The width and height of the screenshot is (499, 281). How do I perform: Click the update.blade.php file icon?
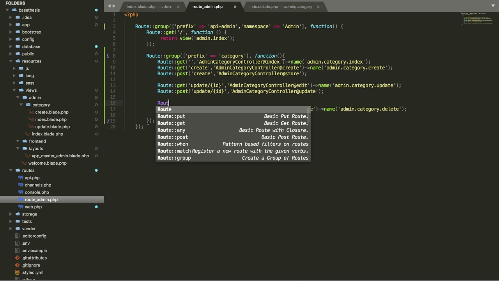coord(32,126)
